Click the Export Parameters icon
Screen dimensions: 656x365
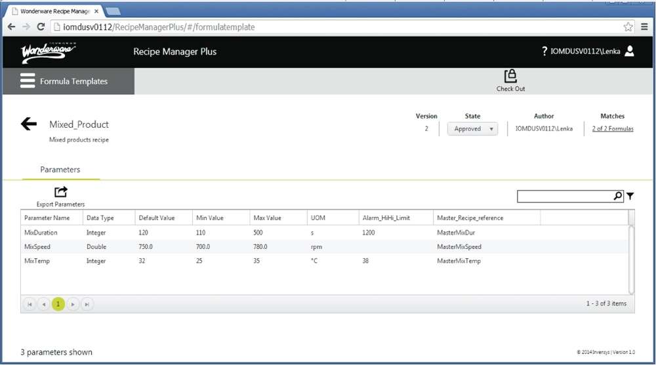point(60,192)
